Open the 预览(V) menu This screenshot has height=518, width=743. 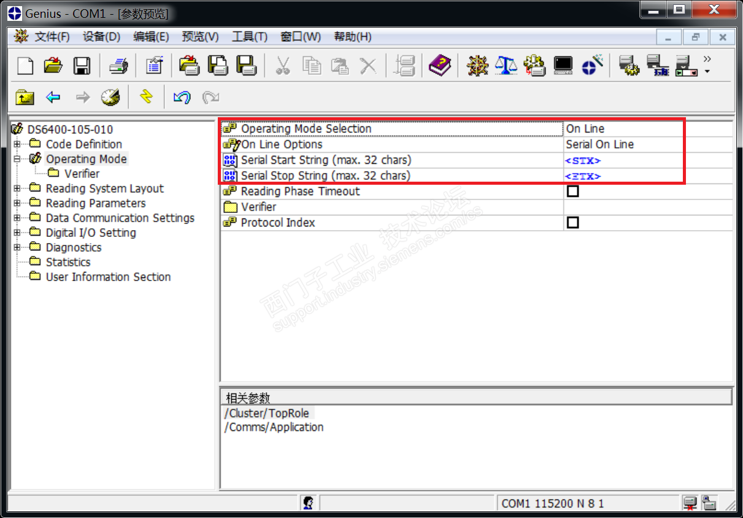(200, 37)
